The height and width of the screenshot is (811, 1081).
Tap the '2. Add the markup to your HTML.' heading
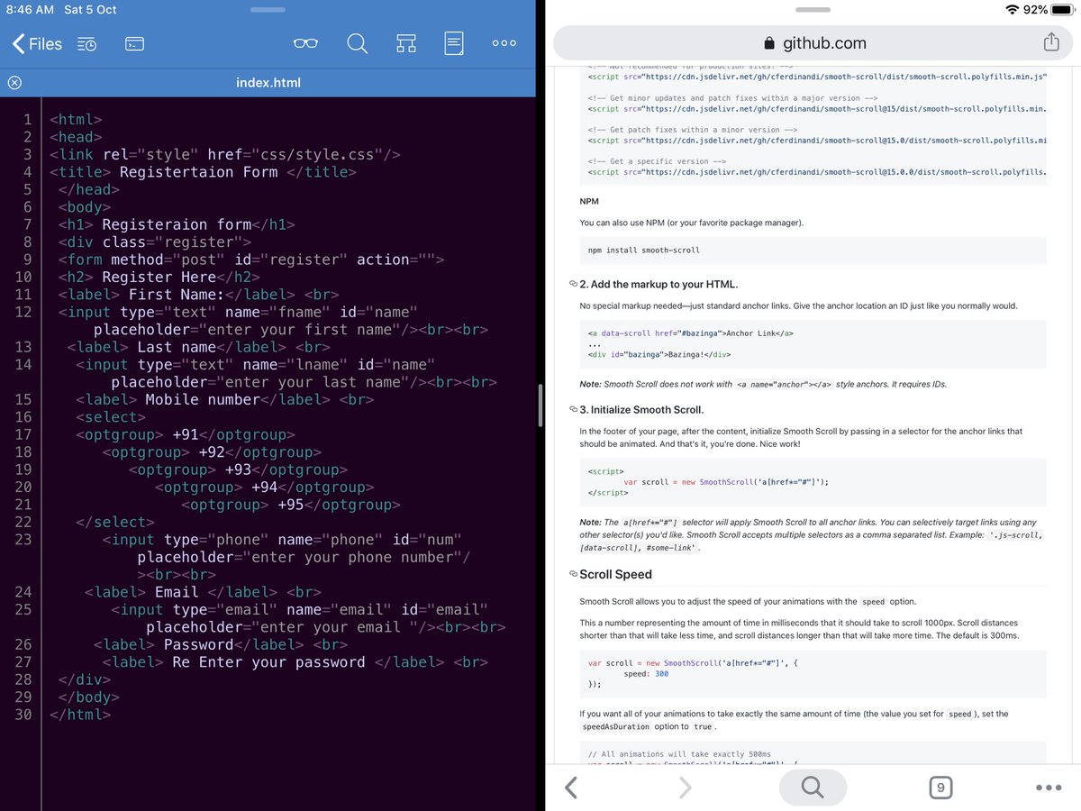659,284
